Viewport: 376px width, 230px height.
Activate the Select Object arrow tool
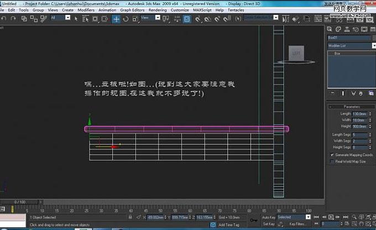[76, 19]
